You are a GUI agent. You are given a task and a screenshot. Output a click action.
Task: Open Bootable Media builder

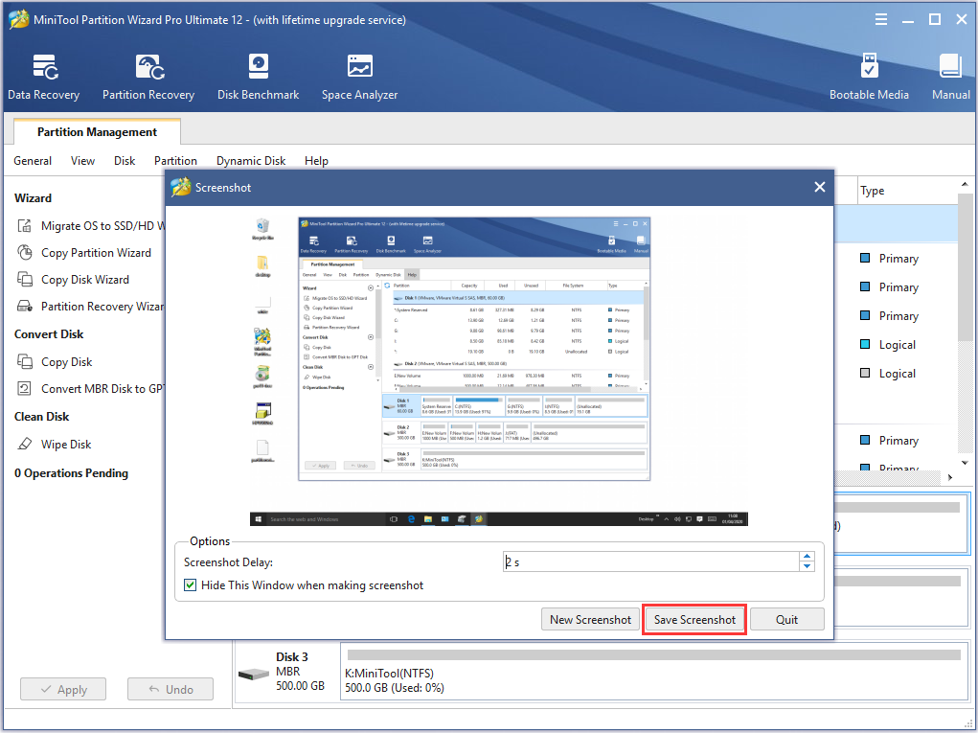[x=869, y=77]
